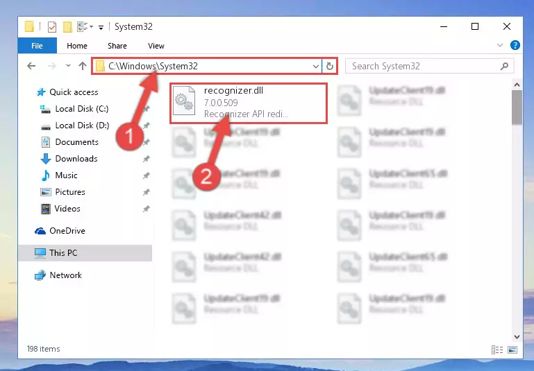Image resolution: width=534 pixels, height=371 pixels.
Task: Click the Pictures icon in sidebar
Action: pyautogui.click(x=46, y=192)
